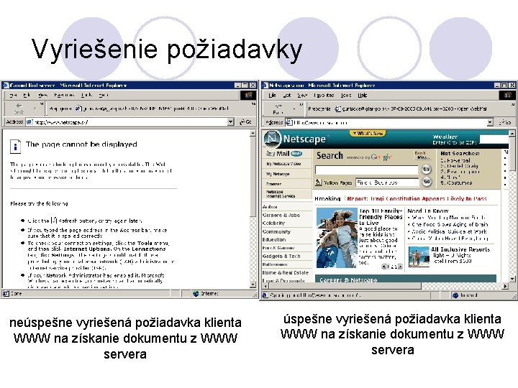Screen dimensions: 518x388
Task: Open 'Education' category link
Action: [x=274, y=239]
